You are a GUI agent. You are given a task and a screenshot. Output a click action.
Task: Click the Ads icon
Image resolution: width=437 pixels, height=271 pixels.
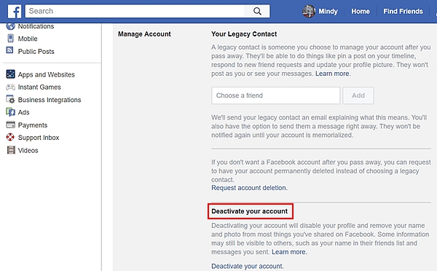pyautogui.click(x=11, y=112)
